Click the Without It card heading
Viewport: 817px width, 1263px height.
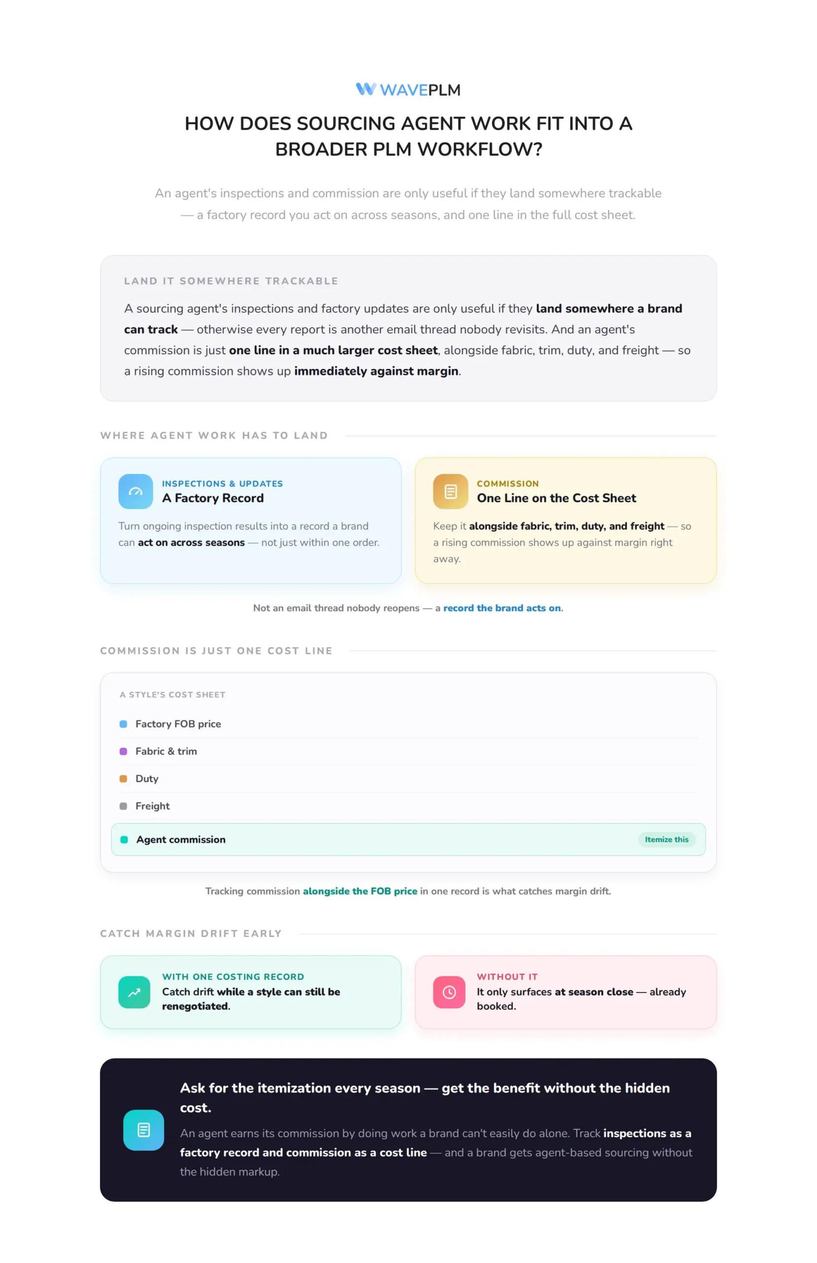coord(507,976)
